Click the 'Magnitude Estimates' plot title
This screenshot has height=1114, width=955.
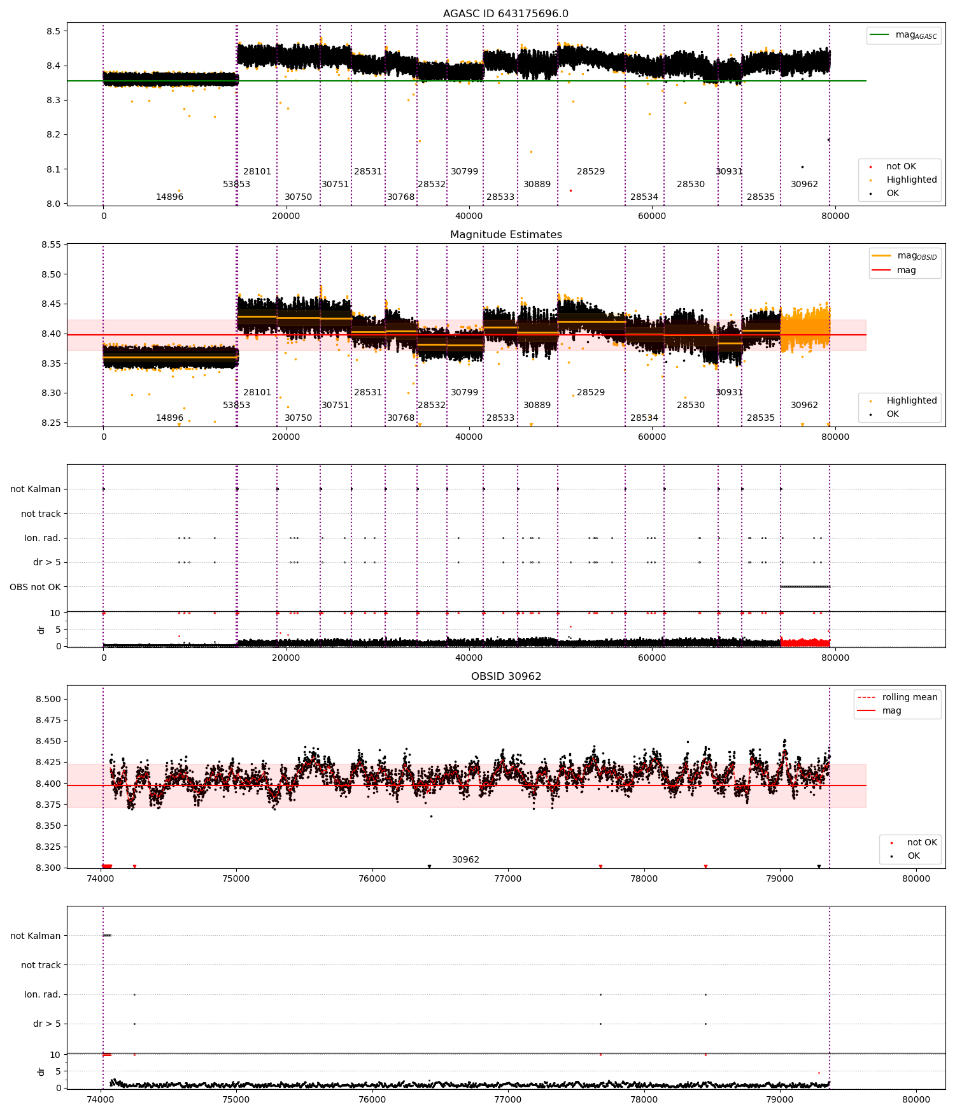(x=506, y=235)
